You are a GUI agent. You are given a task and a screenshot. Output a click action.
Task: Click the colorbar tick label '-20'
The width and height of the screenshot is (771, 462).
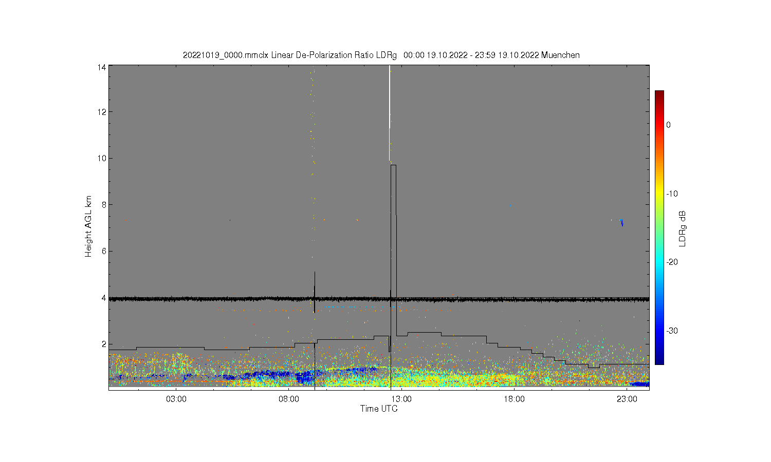coord(672,262)
